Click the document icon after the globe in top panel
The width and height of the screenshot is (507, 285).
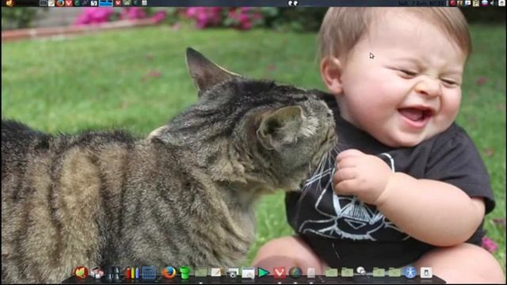click(144, 3)
